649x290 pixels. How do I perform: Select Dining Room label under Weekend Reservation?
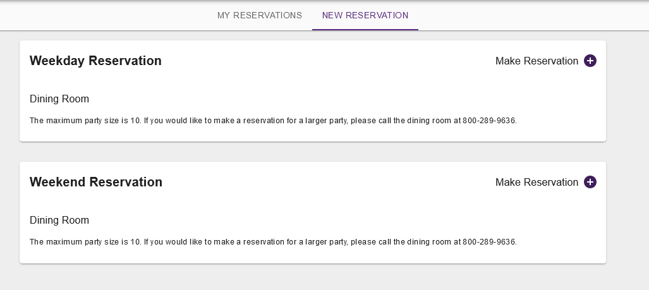coord(59,220)
